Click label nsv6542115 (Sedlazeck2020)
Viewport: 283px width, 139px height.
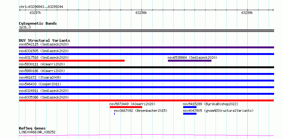tap(44, 44)
